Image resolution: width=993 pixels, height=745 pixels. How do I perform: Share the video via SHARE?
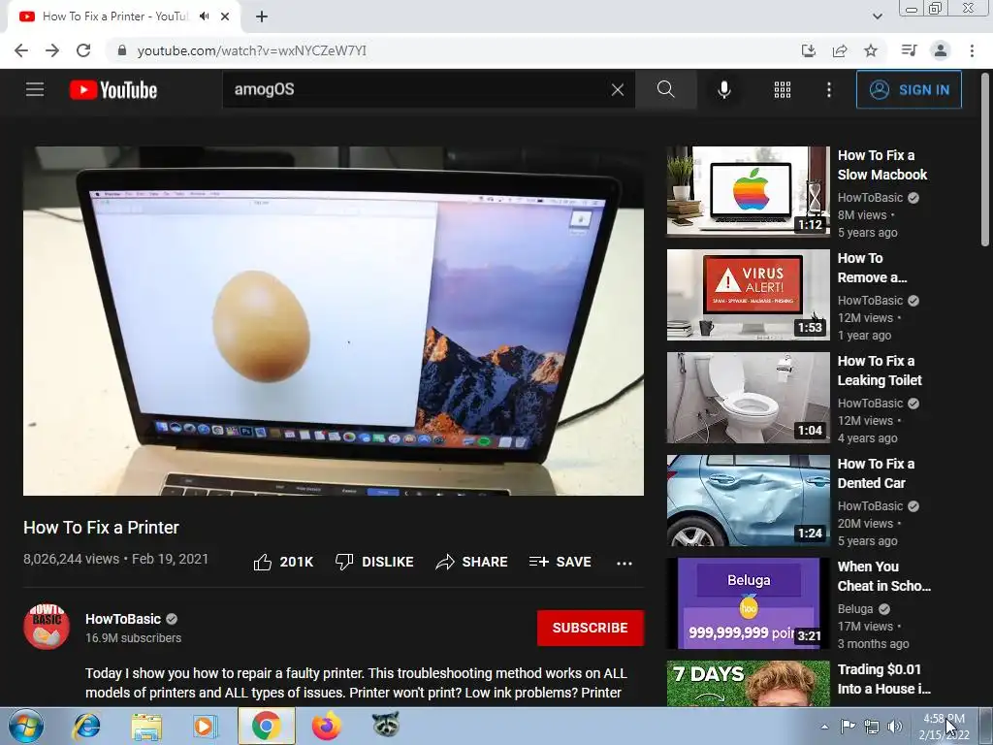coord(472,562)
